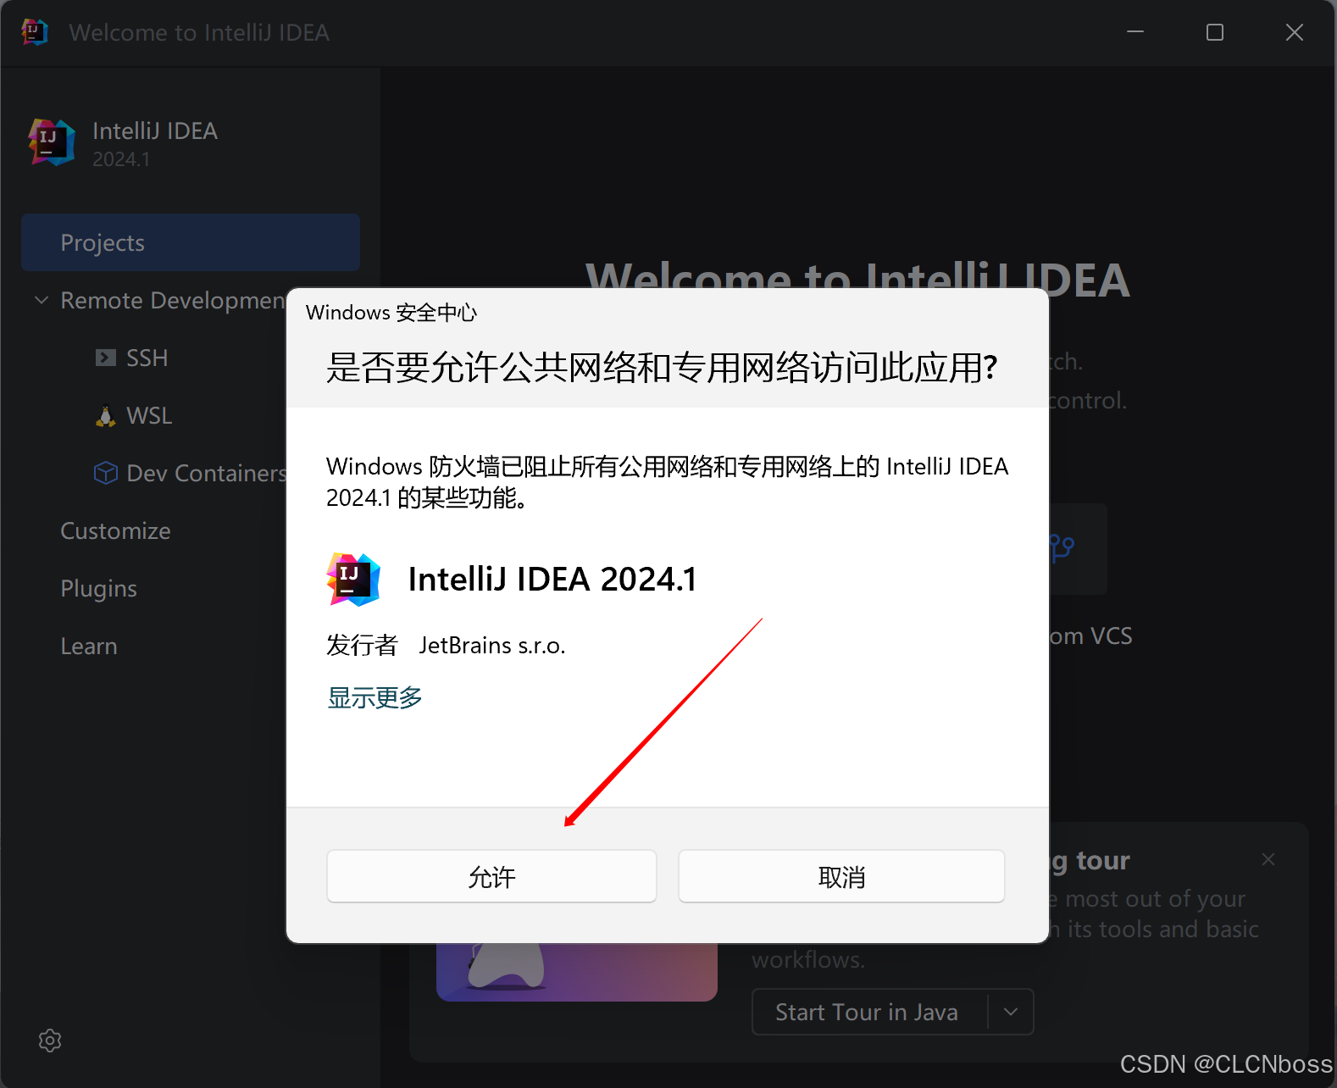This screenshot has height=1088, width=1337.
Task: Open the settings gear in the sidebar
Action: [x=50, y=1041]
